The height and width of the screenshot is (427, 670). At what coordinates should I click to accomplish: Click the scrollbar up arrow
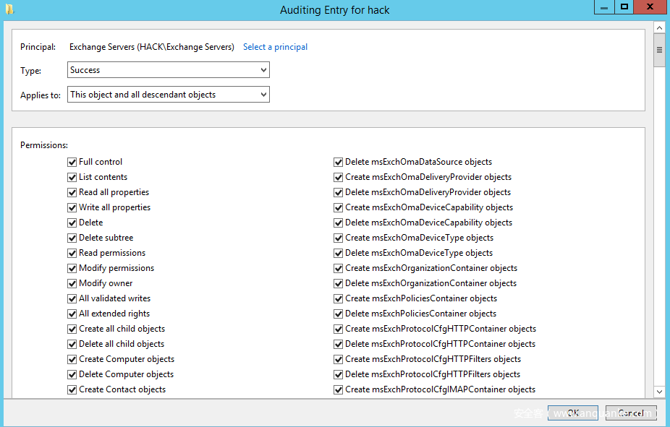click(659, 27)
